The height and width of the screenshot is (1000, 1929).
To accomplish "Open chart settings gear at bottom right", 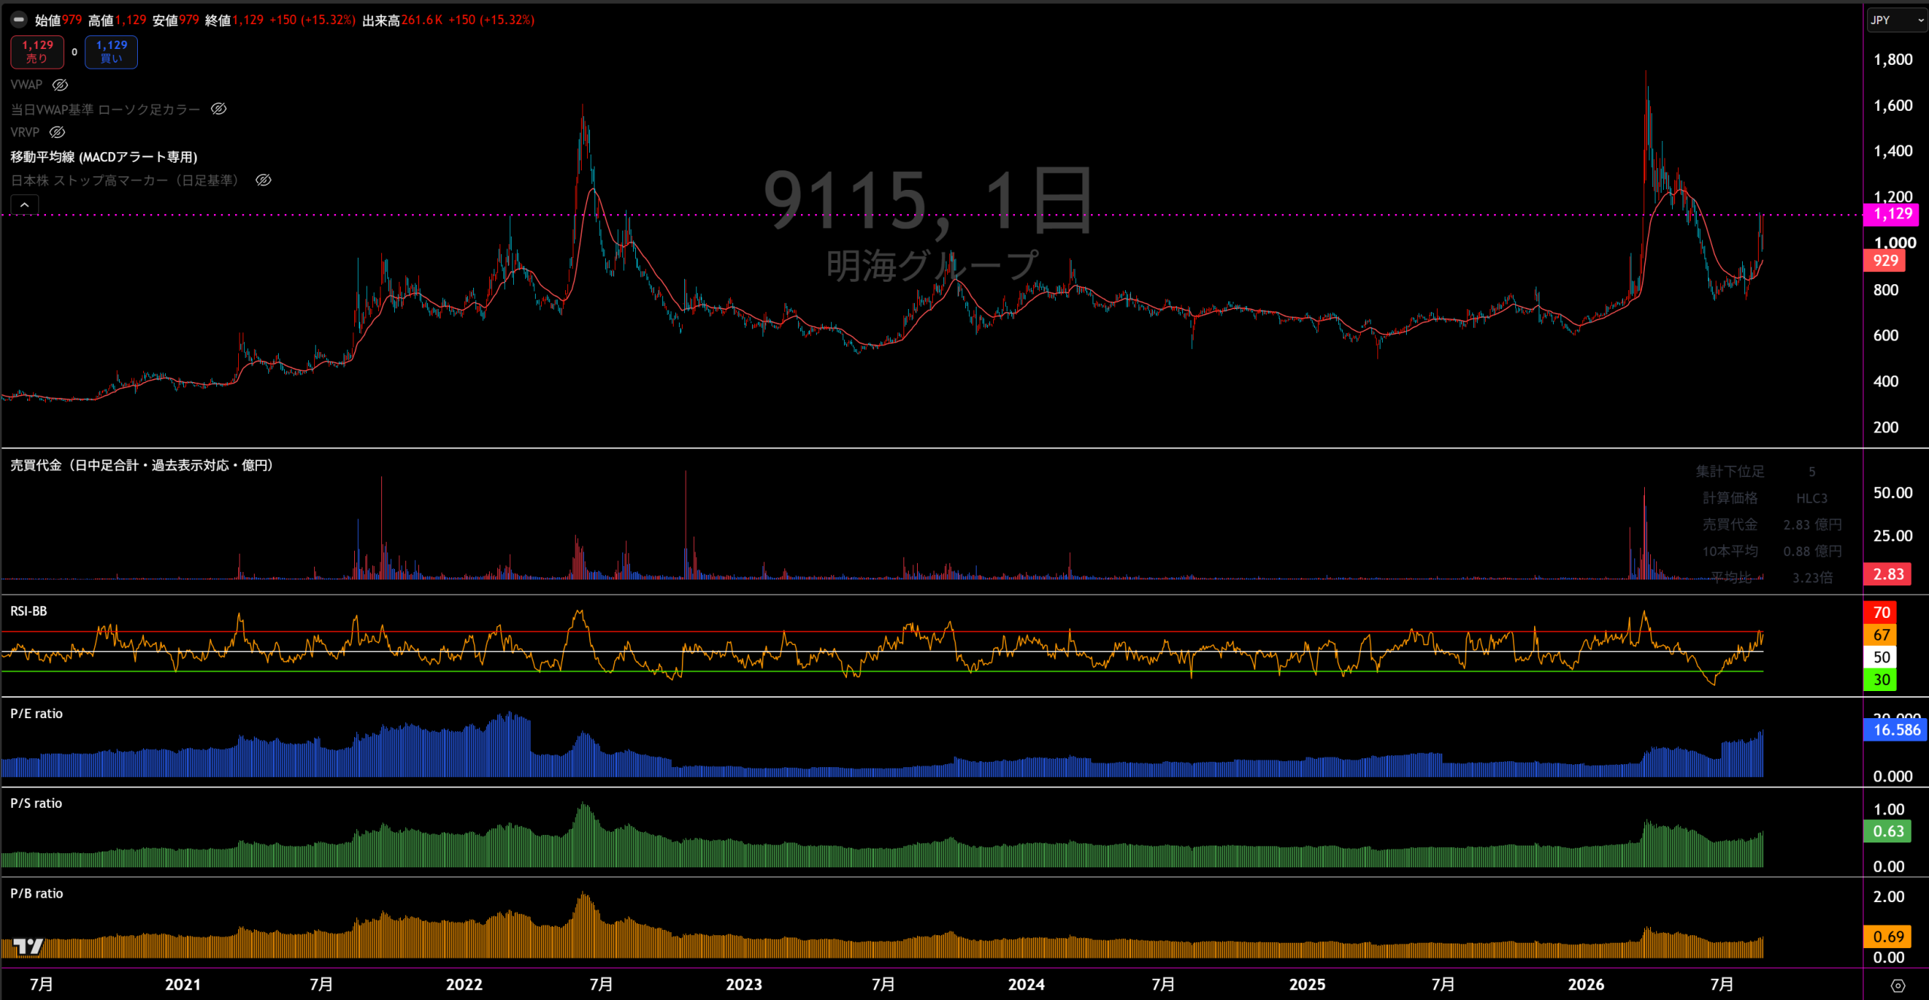I will (x=1897, y=985).
